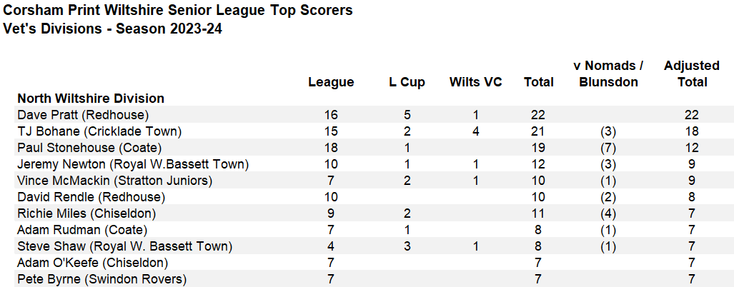The image size is (734, 287).
Task: Click Paul Stonehouse's league goals value 18
Action: (331, 148)
